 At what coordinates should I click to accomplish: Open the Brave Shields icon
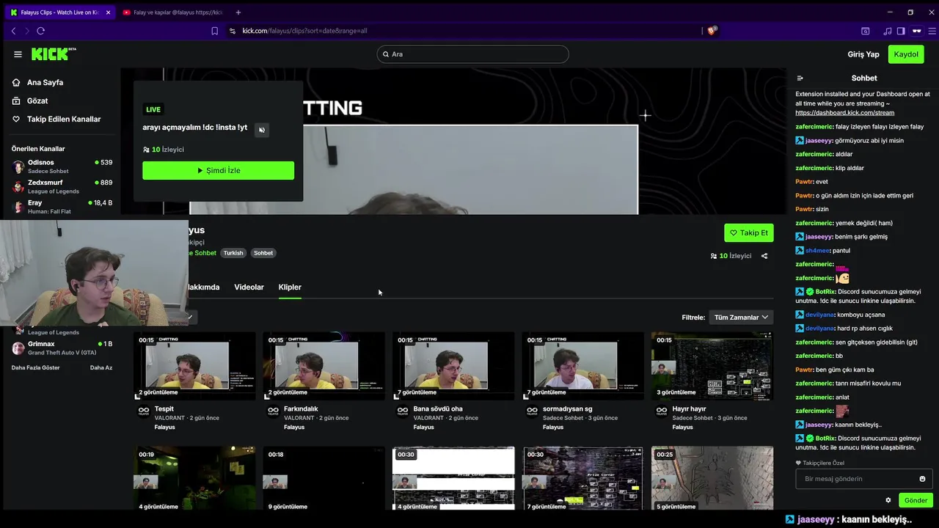[x=712, y=31]
